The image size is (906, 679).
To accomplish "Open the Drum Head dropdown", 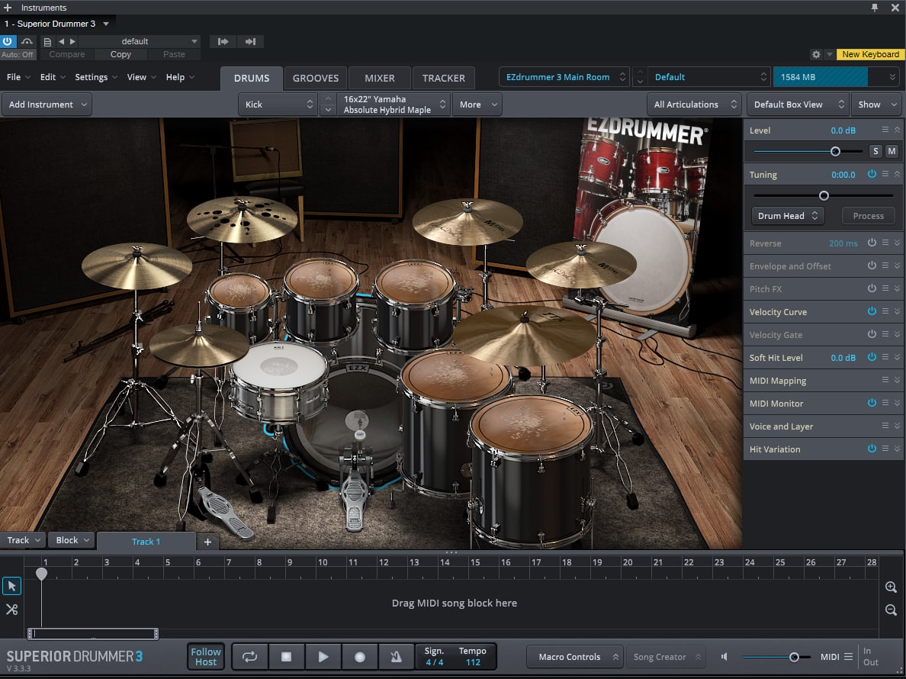I will point(788,216).
